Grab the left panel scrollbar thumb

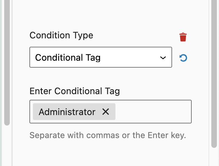click(x=7, y=63)
